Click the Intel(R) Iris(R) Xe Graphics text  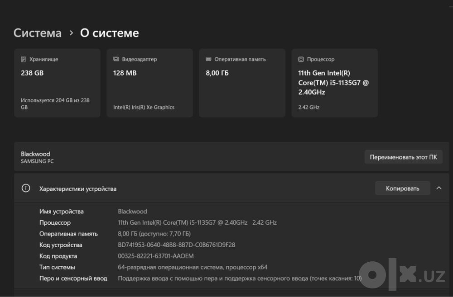click(x=144, y=107)
